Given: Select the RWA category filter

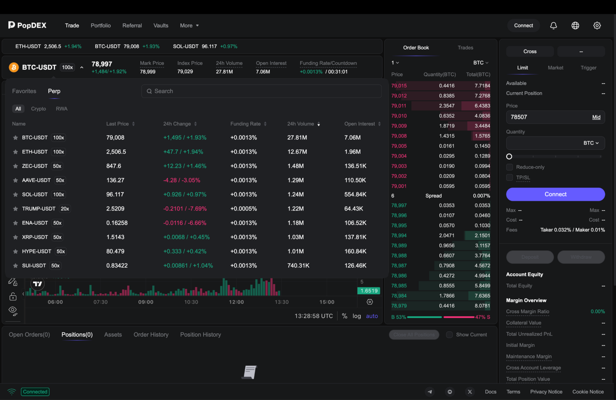Looking at the screenshot, I should pos(62,109).
